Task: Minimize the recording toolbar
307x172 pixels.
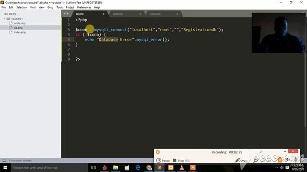Action: [x=285, y=151]
